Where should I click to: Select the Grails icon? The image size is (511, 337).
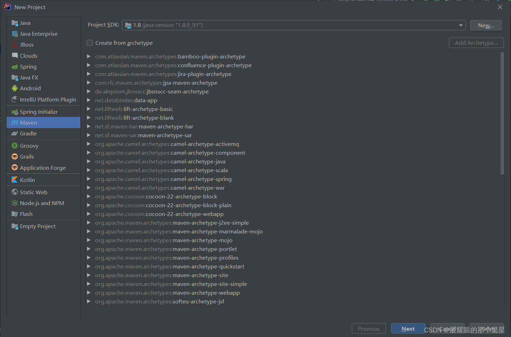(15, 157)
